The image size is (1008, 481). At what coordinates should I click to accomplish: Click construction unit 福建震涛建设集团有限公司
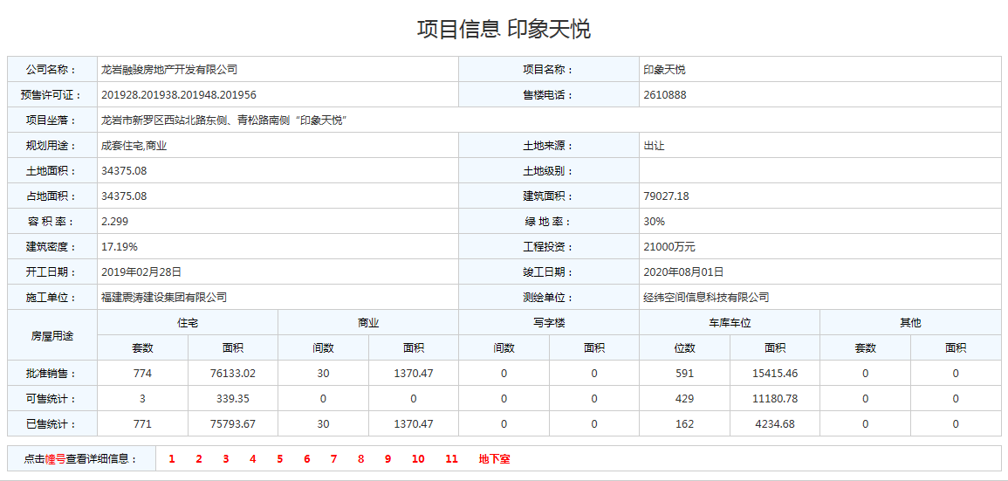pos(164,298)
